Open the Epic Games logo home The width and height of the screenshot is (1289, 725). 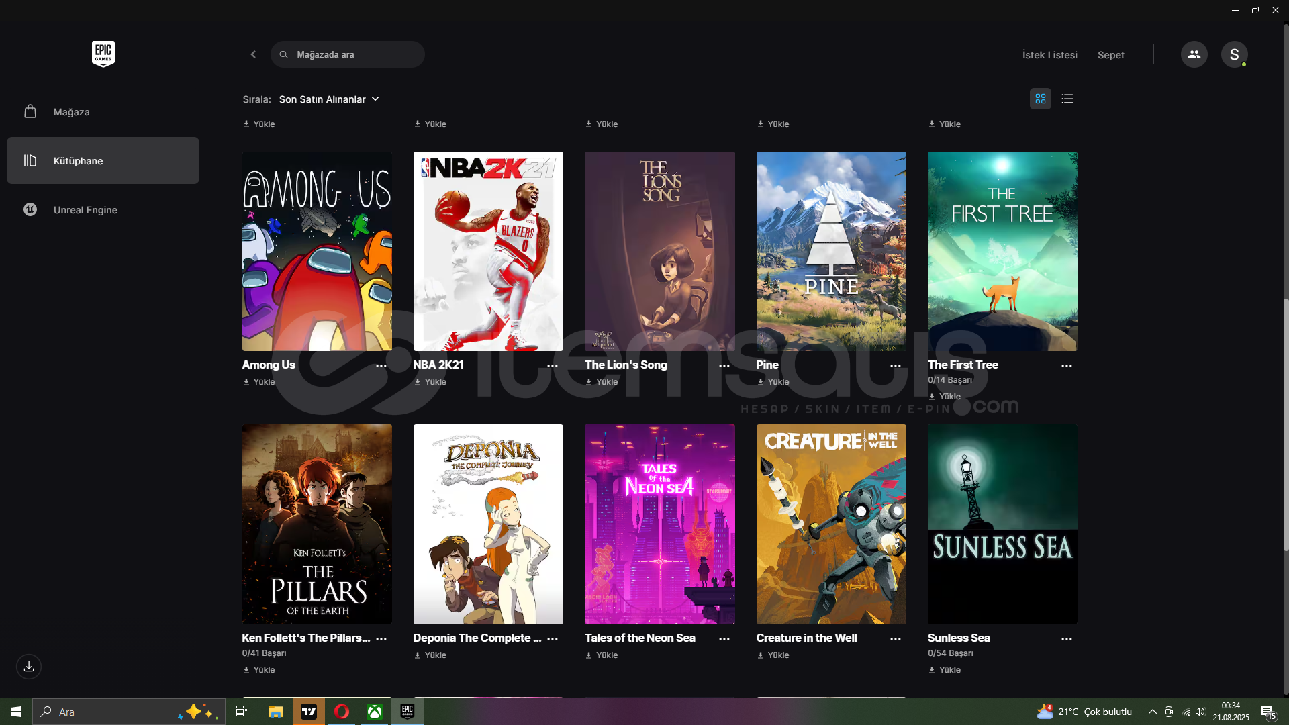coord(103,54)
